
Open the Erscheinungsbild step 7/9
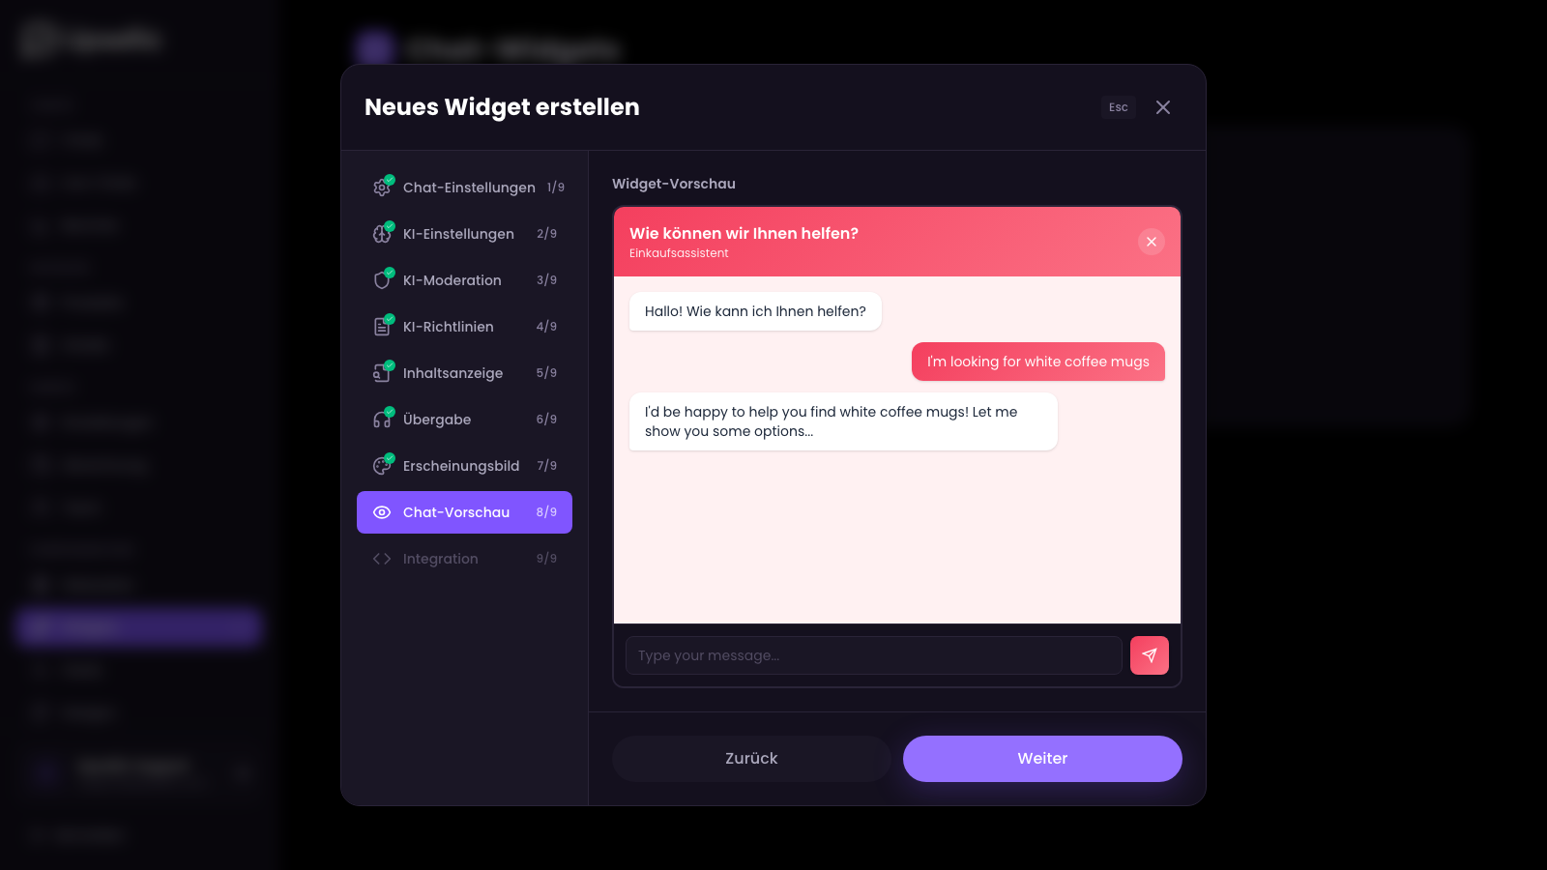click(x=461, y=466)
